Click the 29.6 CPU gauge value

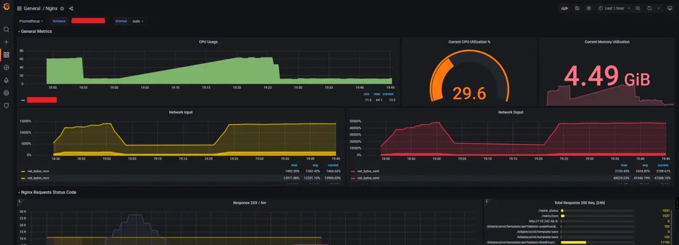pyautogui.click(x=469, y=93)
